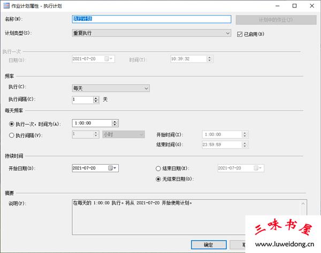Select the 执行间隔(V) radio button

click(x=12, y=135)
